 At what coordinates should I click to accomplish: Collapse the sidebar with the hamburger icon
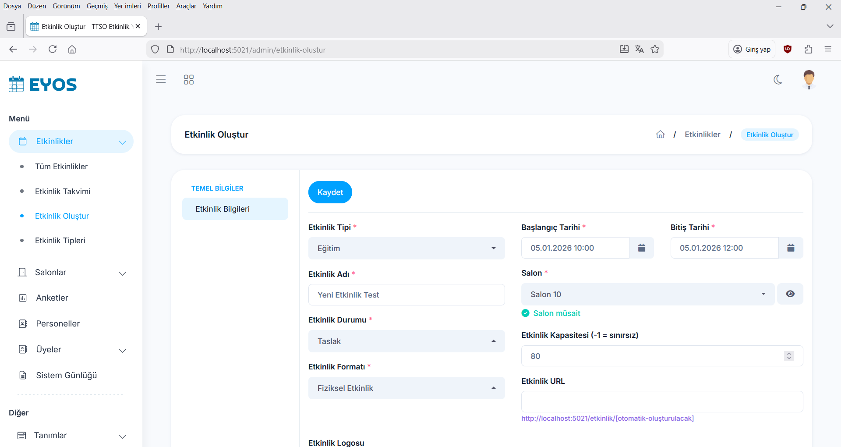tap(161, 79)
